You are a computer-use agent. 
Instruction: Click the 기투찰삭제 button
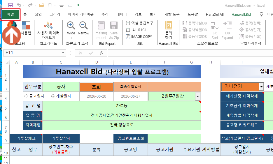(61, 138)
